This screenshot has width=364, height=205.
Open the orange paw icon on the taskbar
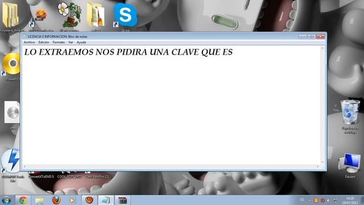tap(89, 200)
